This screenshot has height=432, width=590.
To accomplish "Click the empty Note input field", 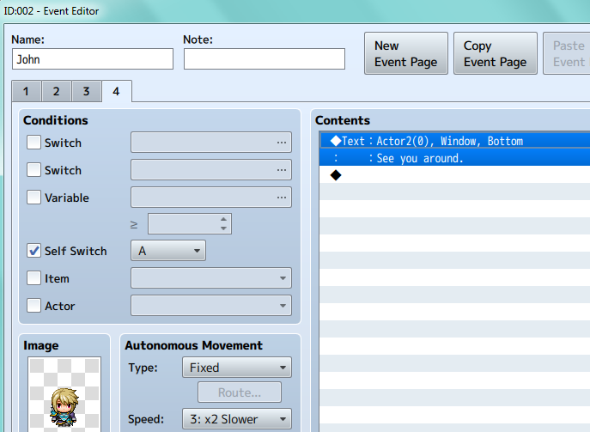I will [x=265, y=58].
